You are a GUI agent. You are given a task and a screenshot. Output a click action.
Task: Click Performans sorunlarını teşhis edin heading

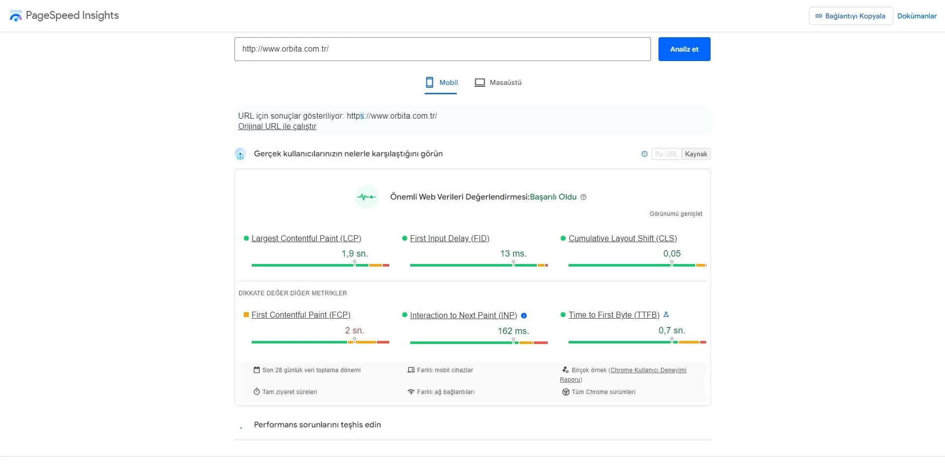pos(317,425)
